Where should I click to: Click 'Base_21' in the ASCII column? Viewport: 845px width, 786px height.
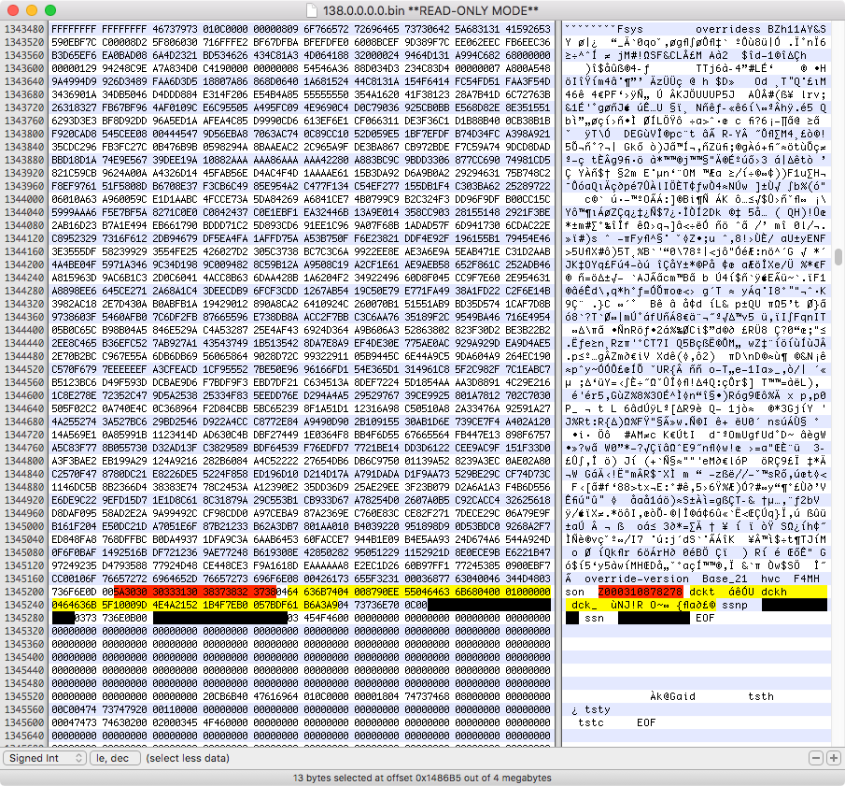[725, 579]
